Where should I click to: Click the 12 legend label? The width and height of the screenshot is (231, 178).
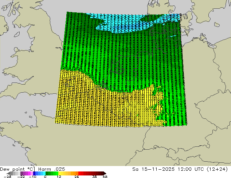coord(59,177)
